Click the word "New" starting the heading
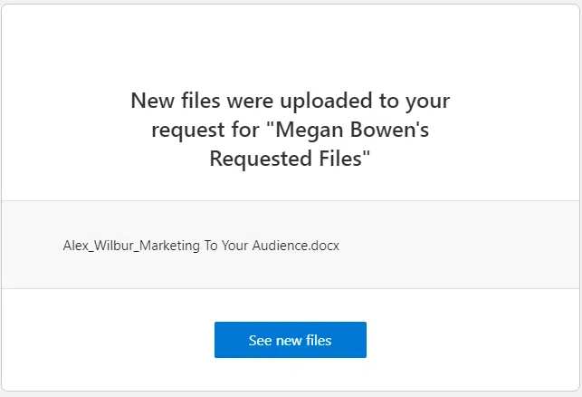Viewport: 582px width, 397px height. (151, 100)
